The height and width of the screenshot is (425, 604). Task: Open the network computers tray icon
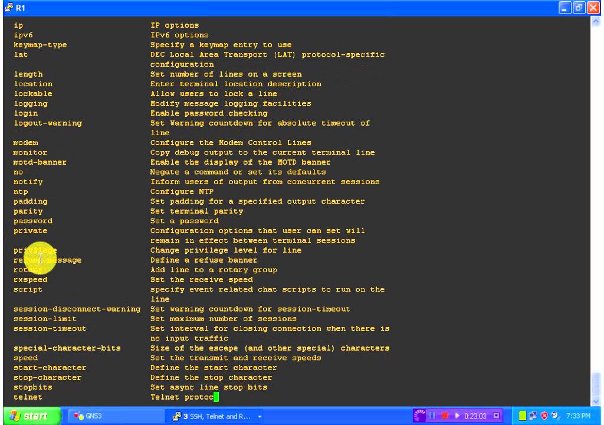click(x=533, y=416)
